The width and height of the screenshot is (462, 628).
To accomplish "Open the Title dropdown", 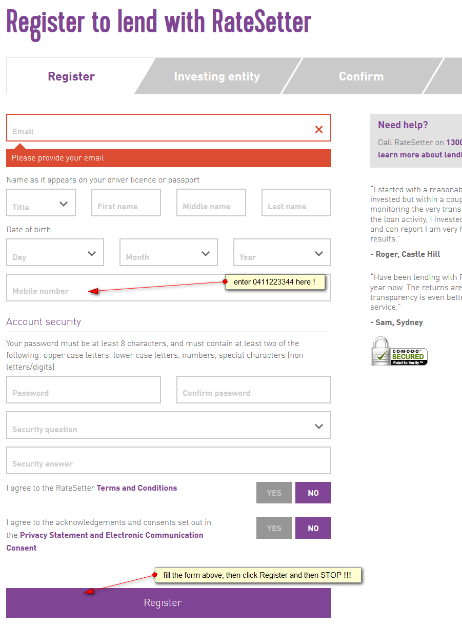I will coord(41,202).
